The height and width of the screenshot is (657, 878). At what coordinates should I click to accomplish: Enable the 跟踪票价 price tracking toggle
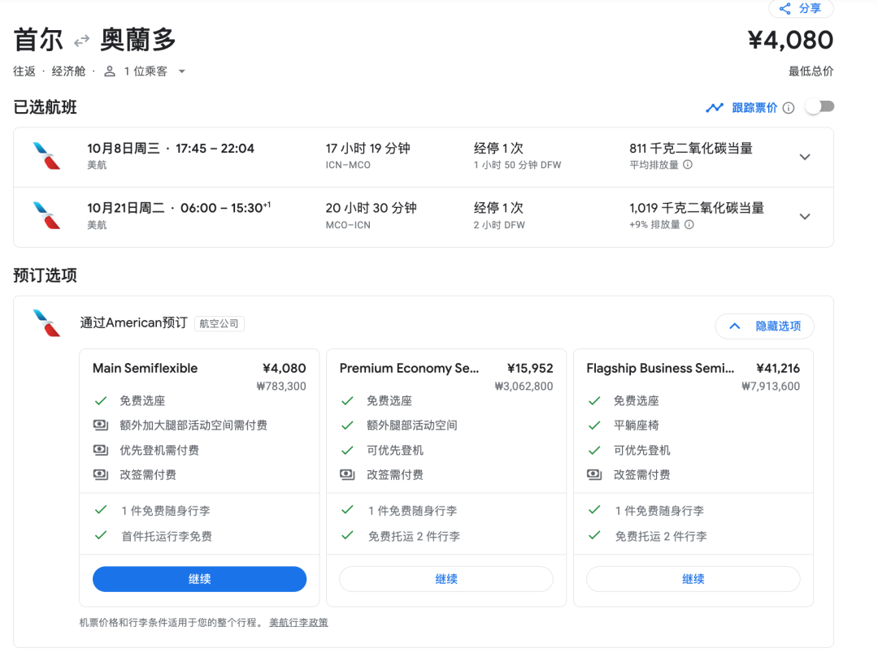(819, 107)
